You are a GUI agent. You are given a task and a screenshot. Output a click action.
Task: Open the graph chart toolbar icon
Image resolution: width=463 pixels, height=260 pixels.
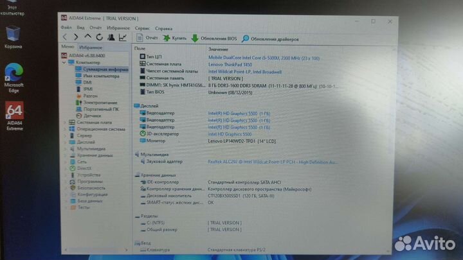tap(123, 37)
